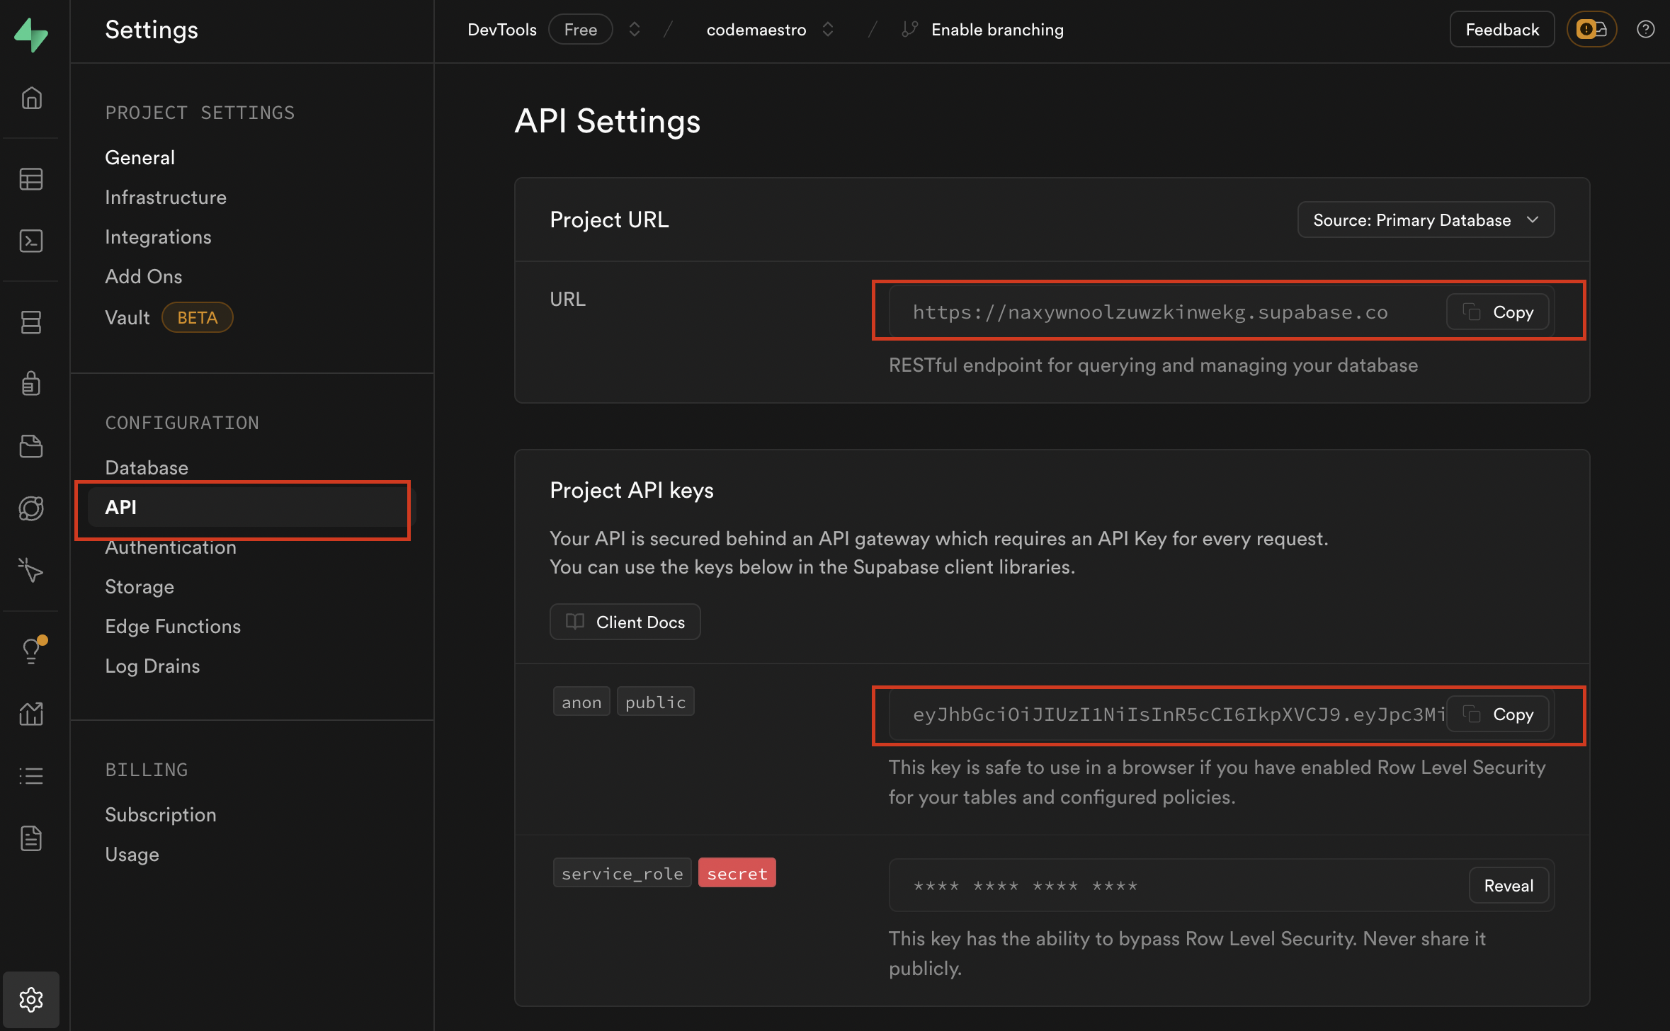Open the codemaestro project switcher chevrons
Screen dimensions: 1670x1031
pos(827,29)
